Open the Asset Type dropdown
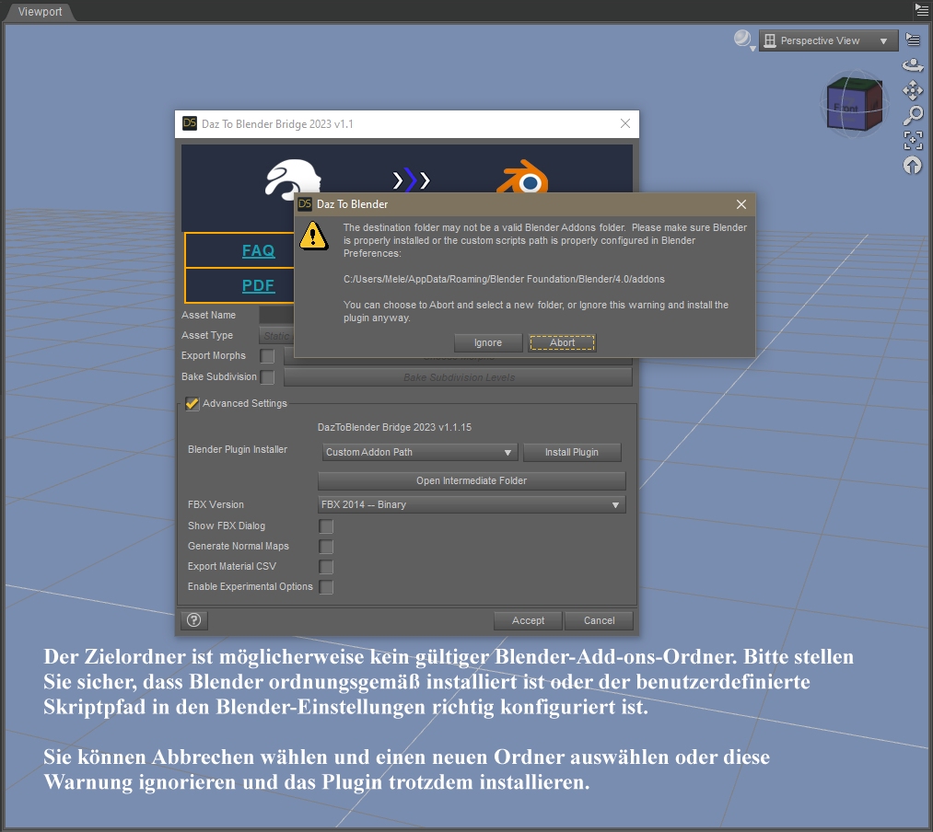Image resolution: width=933 pixels, height=832 pixels. point(276,335)
